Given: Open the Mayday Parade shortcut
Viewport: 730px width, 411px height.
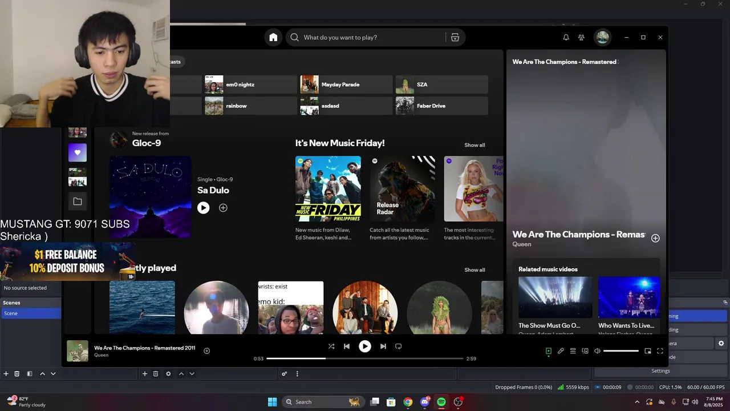Looking at the screenshot, I should (x=346, y=84).
